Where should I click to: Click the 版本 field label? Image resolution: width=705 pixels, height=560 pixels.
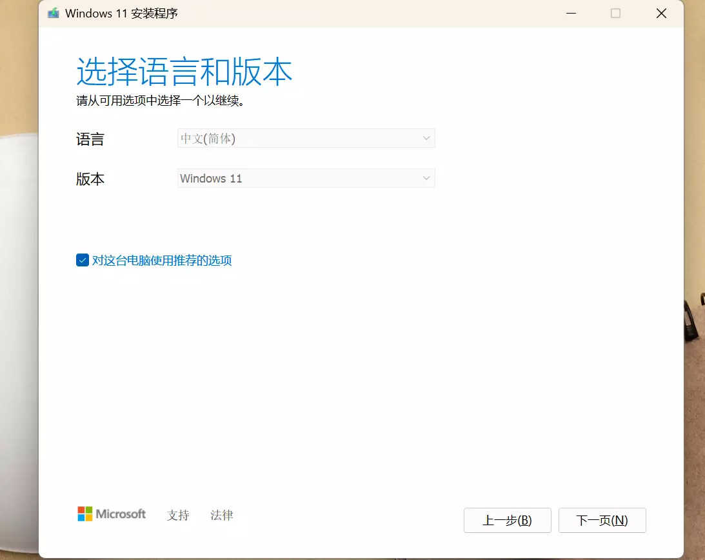click(90, 179)
